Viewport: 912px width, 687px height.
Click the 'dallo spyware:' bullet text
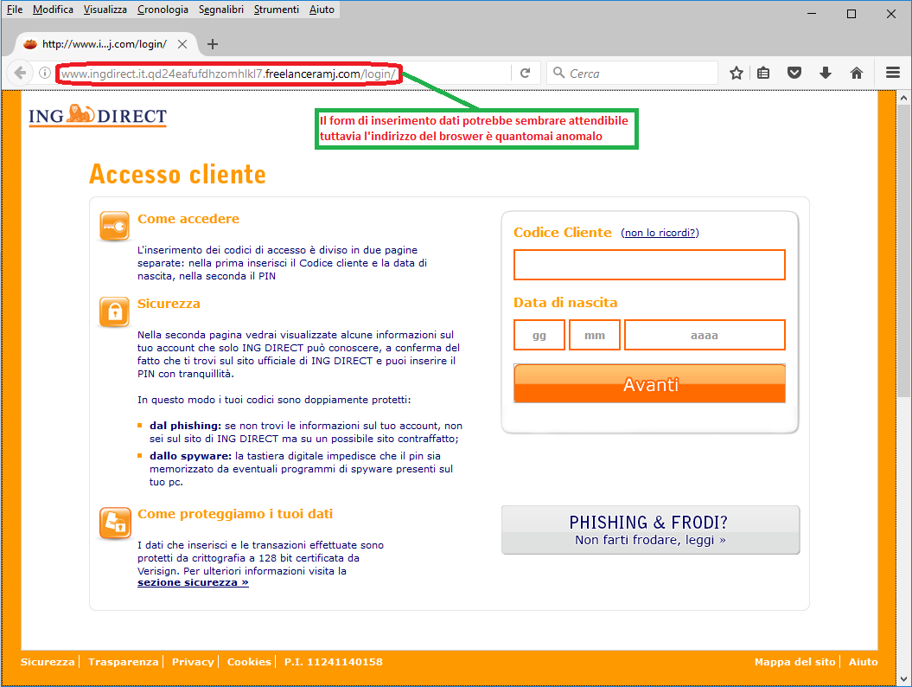point(190,456)
